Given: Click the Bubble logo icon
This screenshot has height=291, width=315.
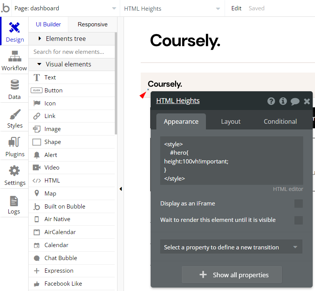Looking at the screenshot, I should point(6,8).
